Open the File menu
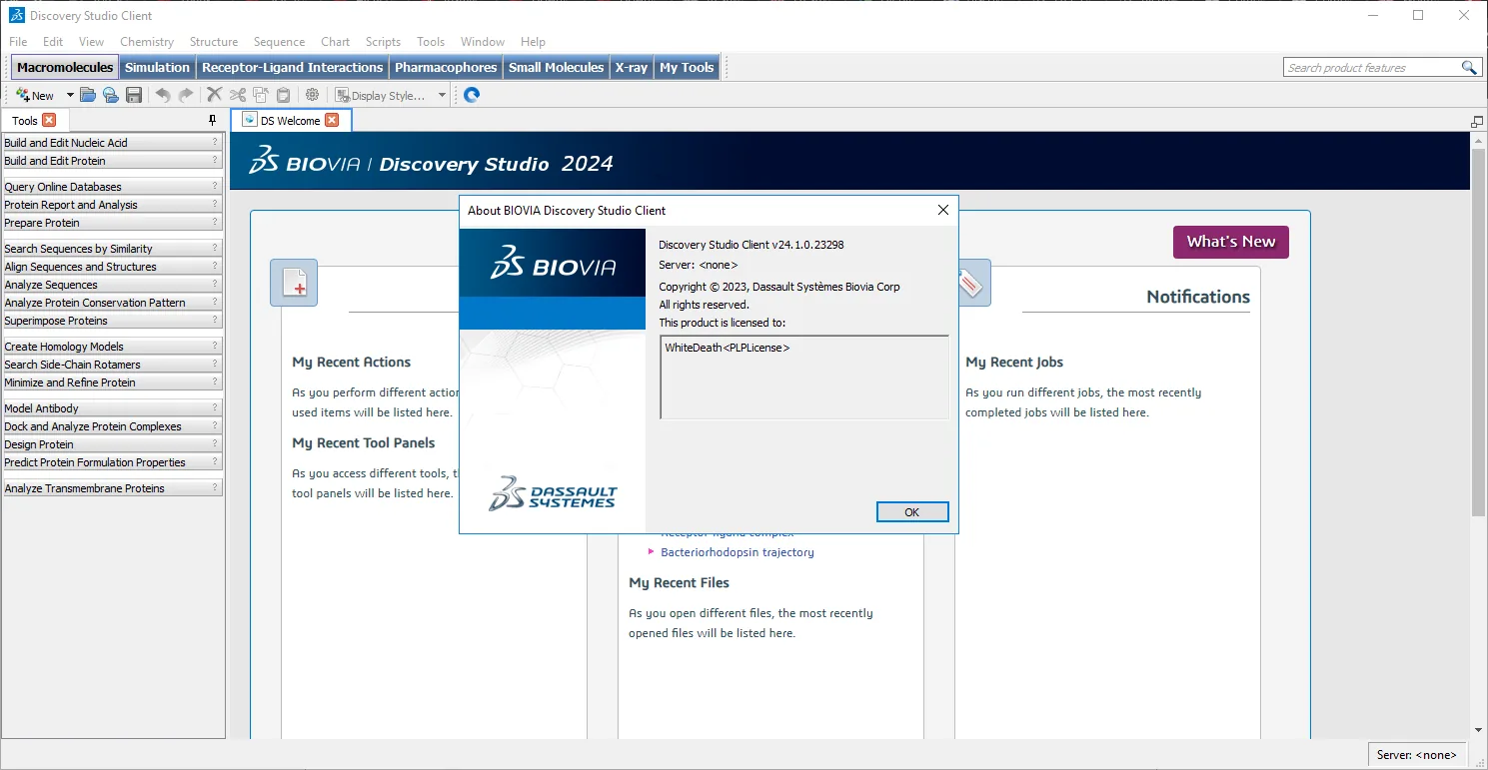Image resolution: width=1488 pixels, height=770 pixels. 18,42
